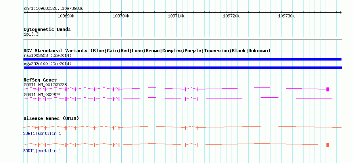
Task: Open the nsv1003653 (Coe2014) variant label
Action: 48,55
